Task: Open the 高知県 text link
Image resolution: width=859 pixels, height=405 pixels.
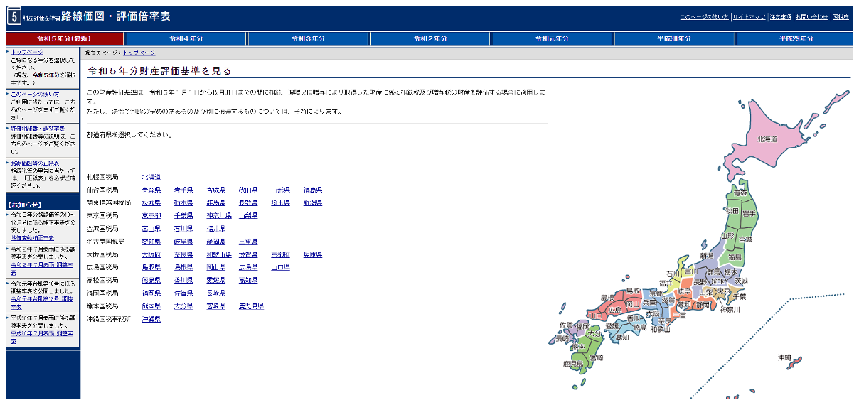Action: 248,281
